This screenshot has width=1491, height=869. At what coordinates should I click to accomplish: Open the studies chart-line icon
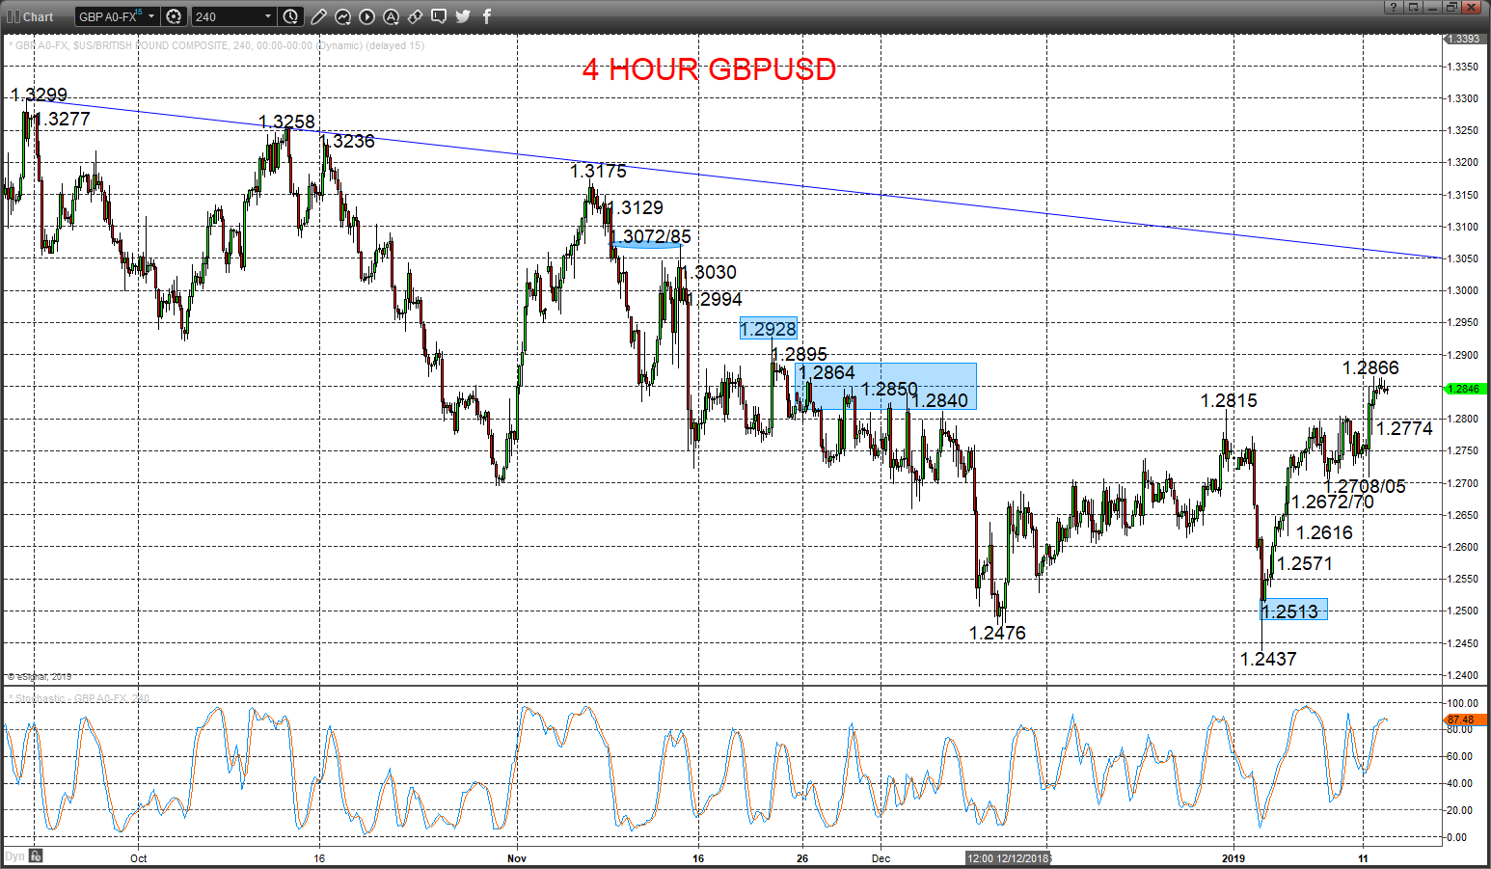342,16
